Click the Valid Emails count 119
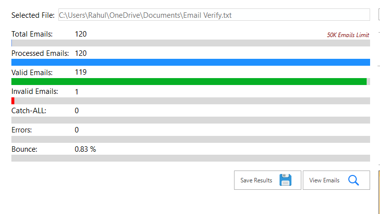The width and height of the screenshot is (380, 214). tap(81, 72)
